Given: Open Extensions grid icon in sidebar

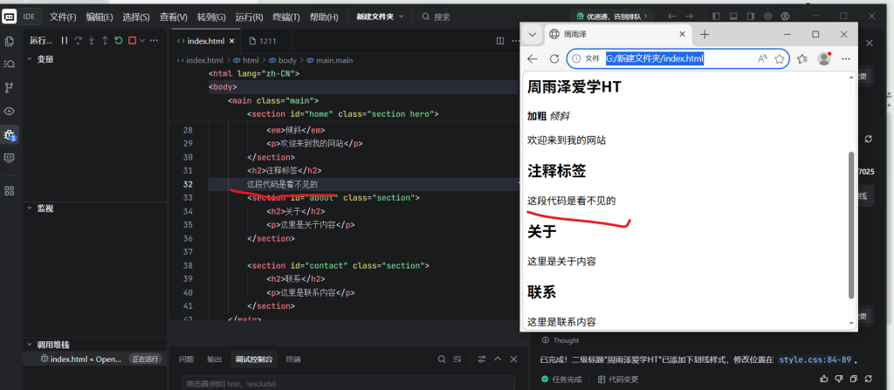Looking at the screenshot, I should coord(9,190).
